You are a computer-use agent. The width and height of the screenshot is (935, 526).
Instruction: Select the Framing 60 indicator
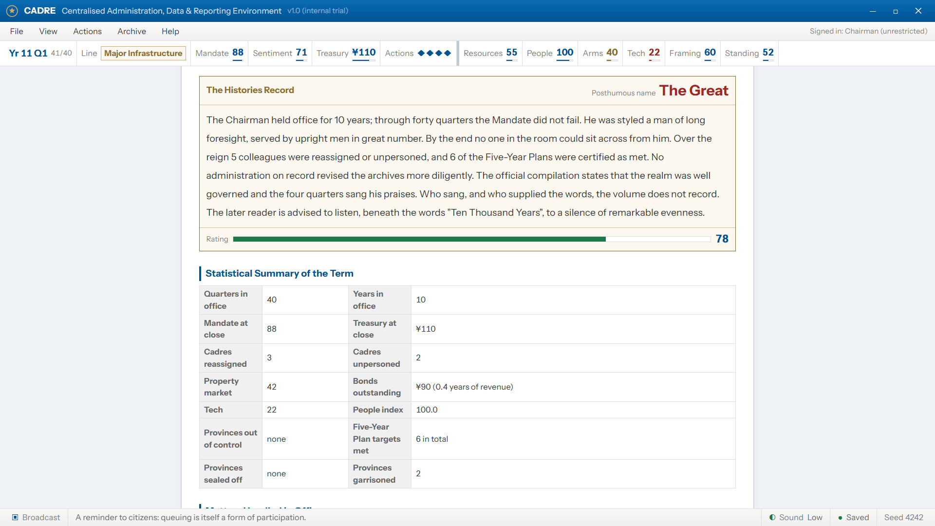[692, 53]
